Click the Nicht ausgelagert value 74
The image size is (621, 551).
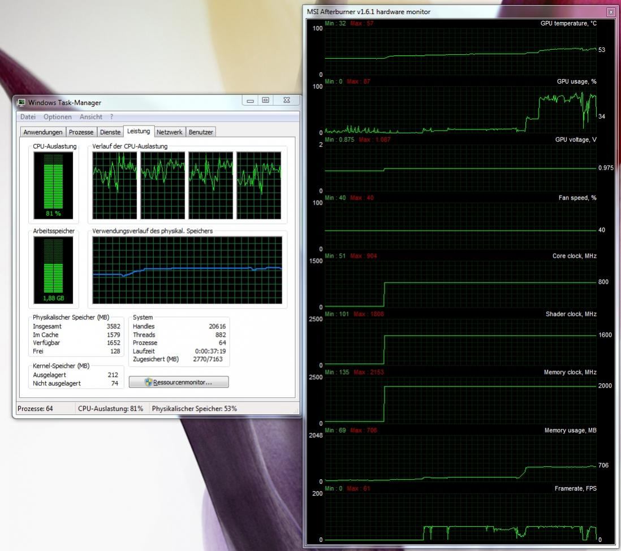(x=114, y=383)
